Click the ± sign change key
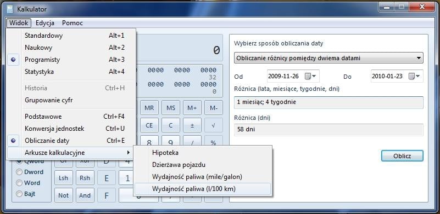Viewport: 440px width, 214px height. coord(192,125)
